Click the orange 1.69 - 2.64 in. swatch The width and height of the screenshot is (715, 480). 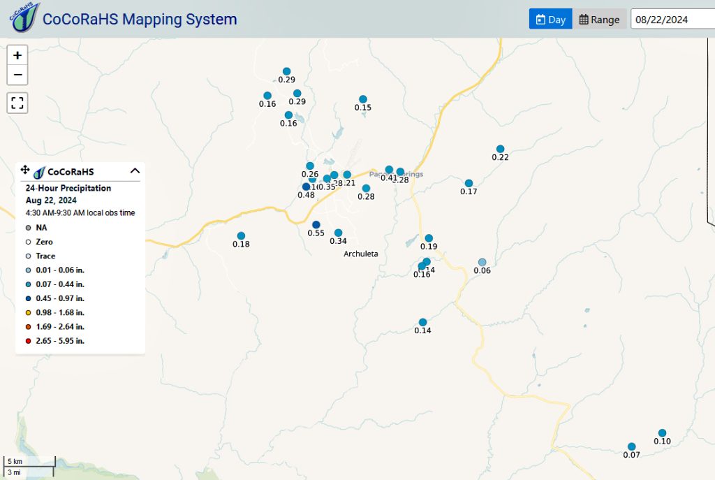[28, 327]
